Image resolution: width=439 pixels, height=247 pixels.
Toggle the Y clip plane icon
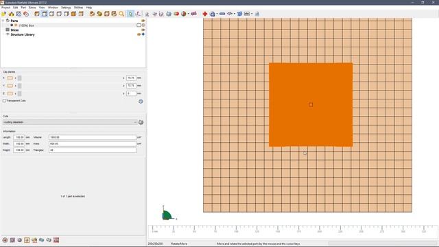pyautogui.click(x=10, y=86)
